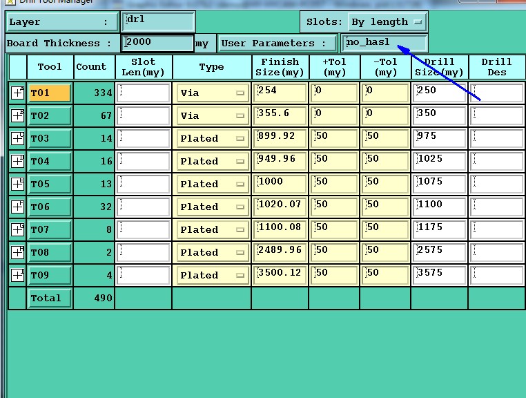Click the +Tol field in T03 row

point(334,138)
